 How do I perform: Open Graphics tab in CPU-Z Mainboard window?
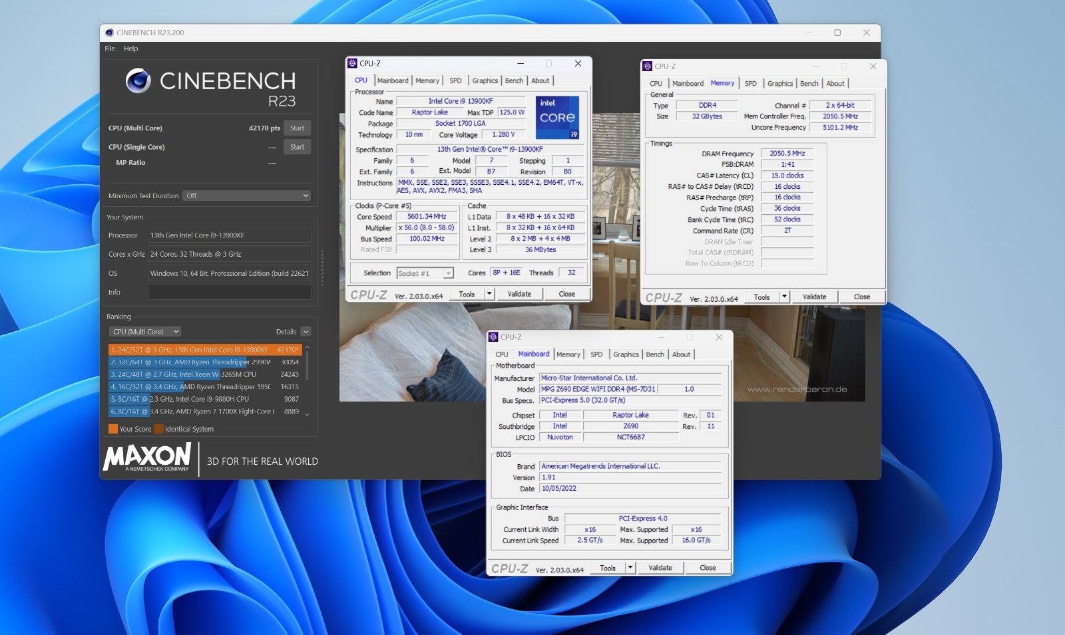point(626,354)
